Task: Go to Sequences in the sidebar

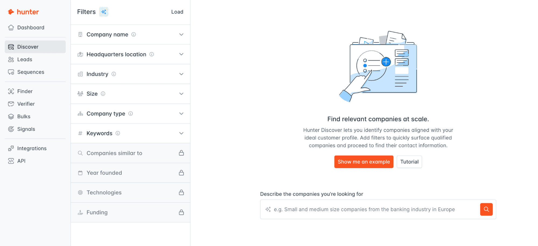Action: coord(30,72)
